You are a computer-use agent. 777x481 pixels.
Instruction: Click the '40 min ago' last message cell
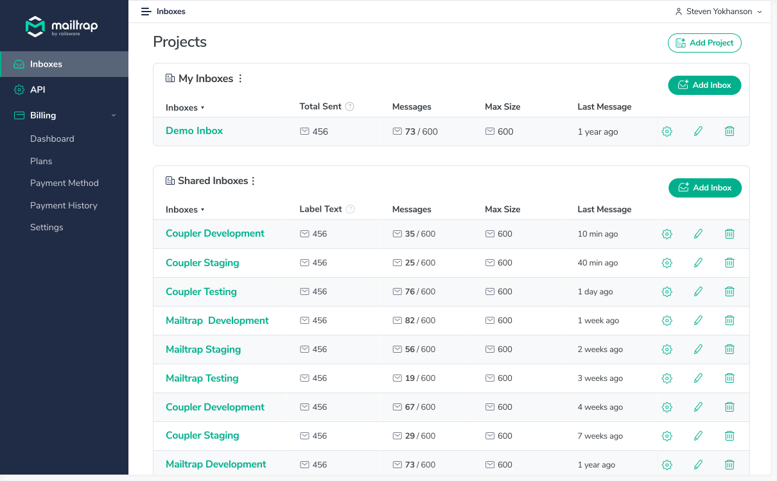pos(598,263)
